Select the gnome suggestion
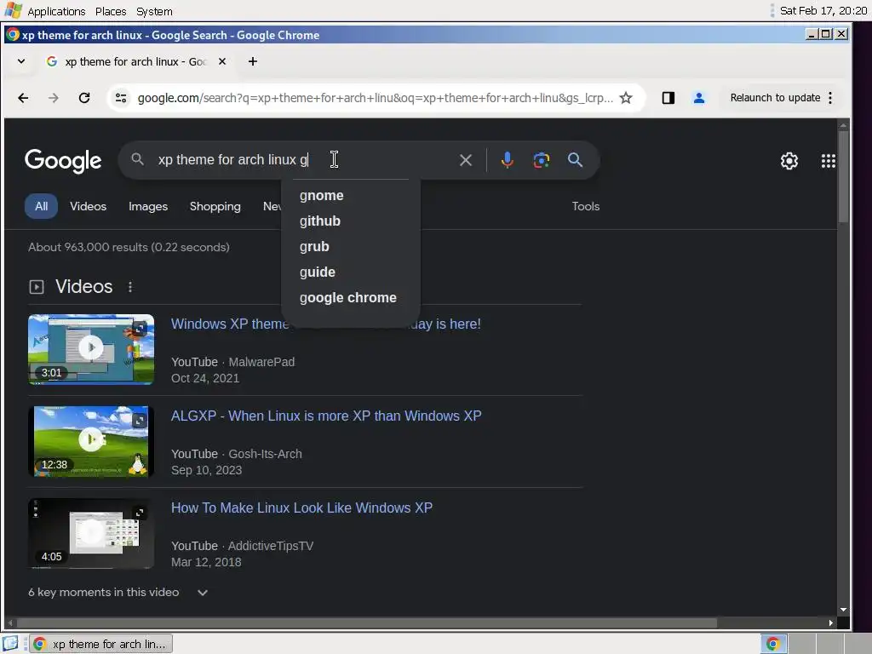This screenshot has height=654, width=872. (x=321, y=196)
